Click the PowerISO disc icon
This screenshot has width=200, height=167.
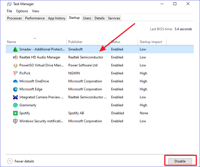(15, 65)
